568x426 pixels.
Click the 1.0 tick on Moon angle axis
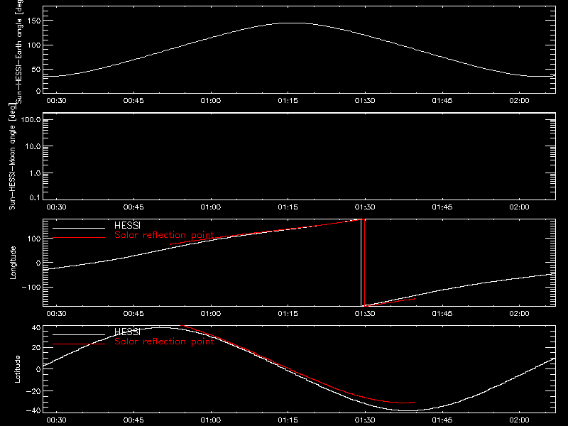coord(35,173)
